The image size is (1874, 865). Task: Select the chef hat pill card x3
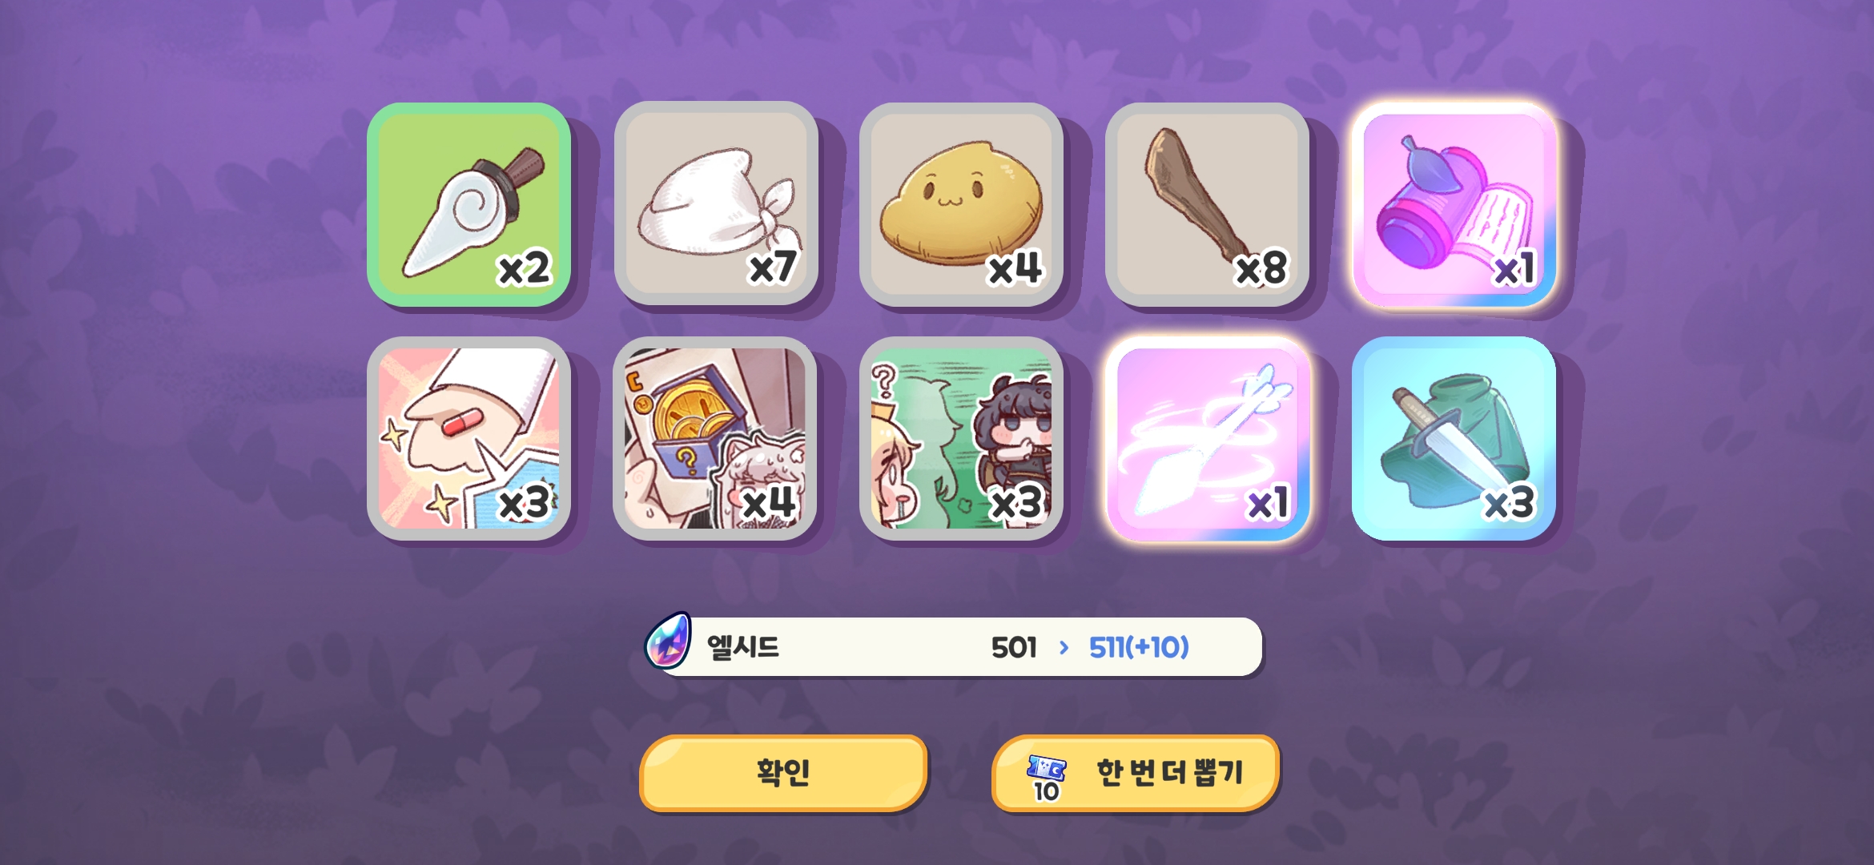[468, 438]
